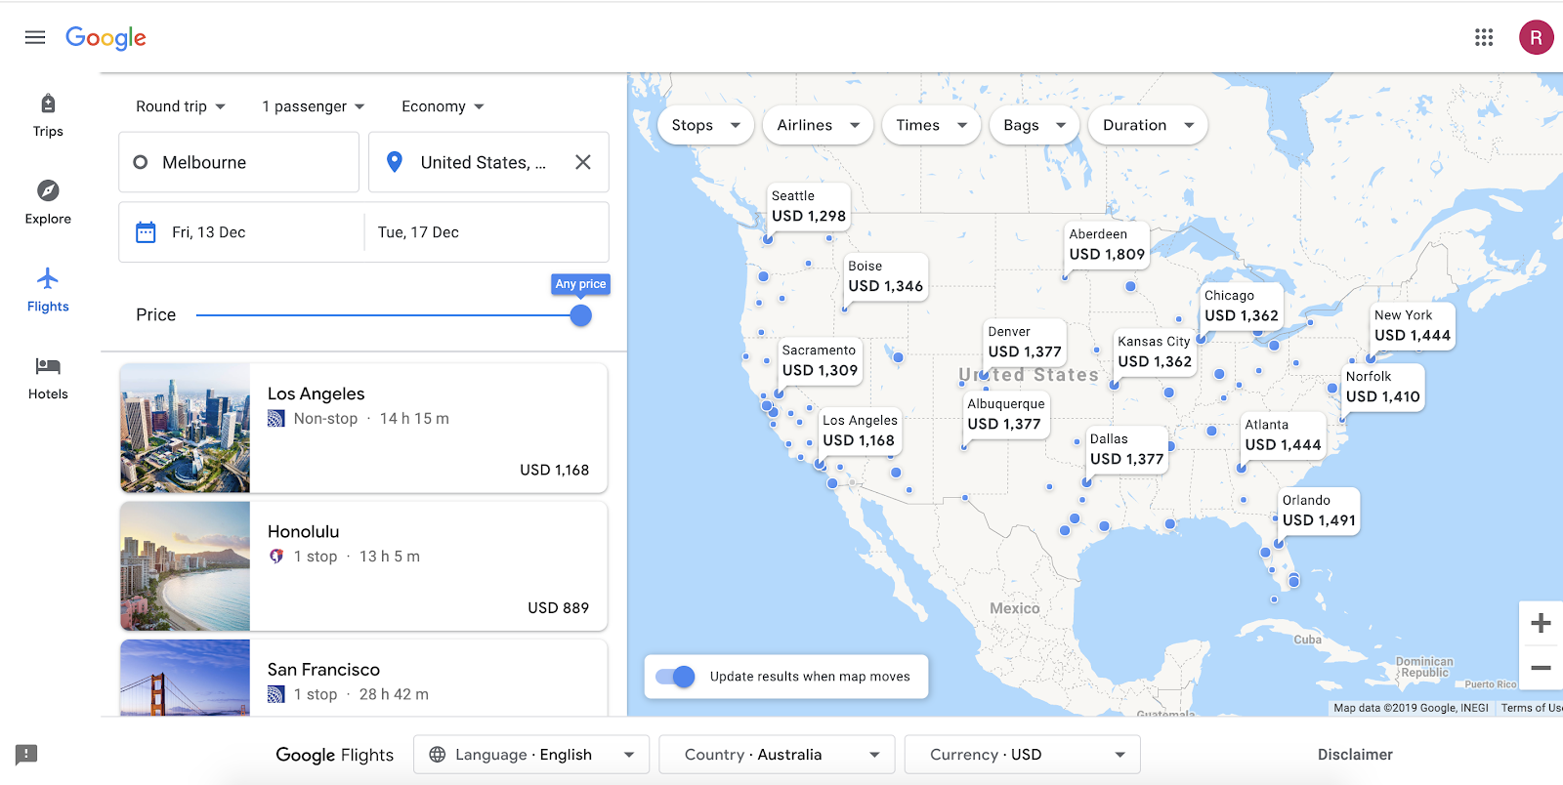1563x785 pixels.
Task: Open the Economy class dropdown
Action: click(443, 106)
